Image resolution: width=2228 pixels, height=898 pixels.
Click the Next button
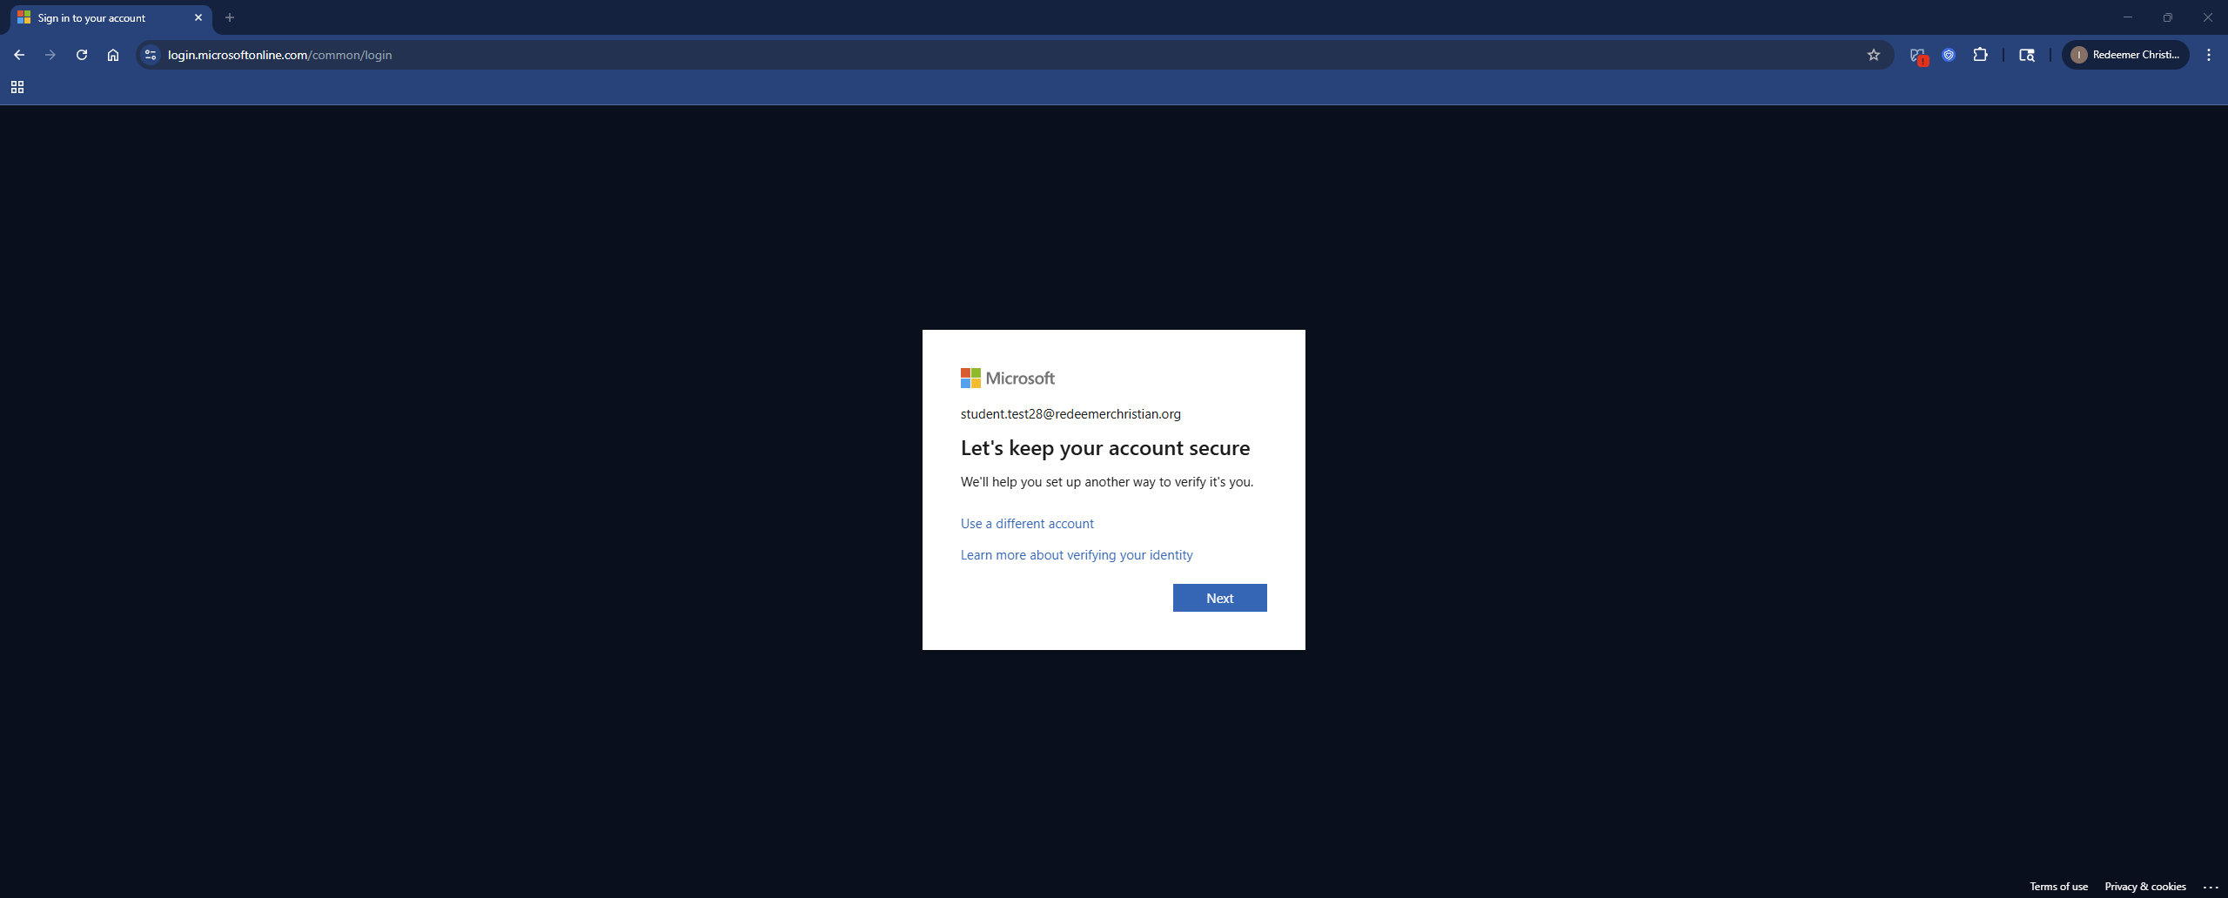pos(1219,598)
